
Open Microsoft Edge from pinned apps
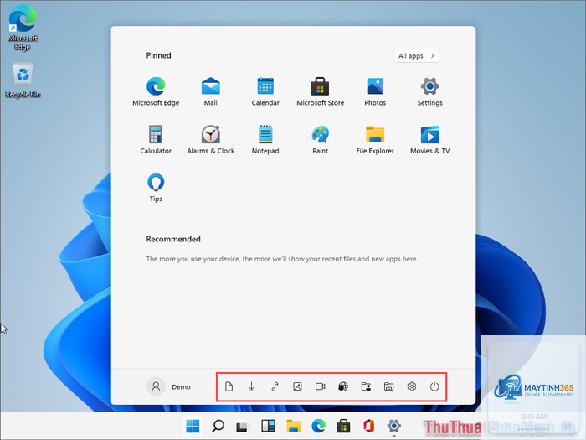156,91
